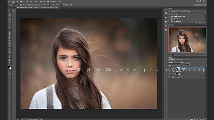Select the Type tool
The width and height of the screenshot is (214, 120).
click(x=9, y=52)
